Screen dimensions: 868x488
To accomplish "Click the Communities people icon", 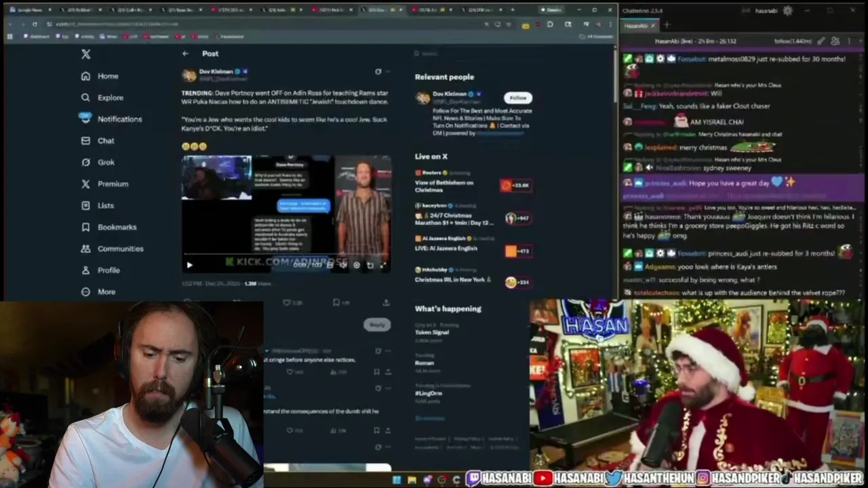I will (x=85, y=249).
